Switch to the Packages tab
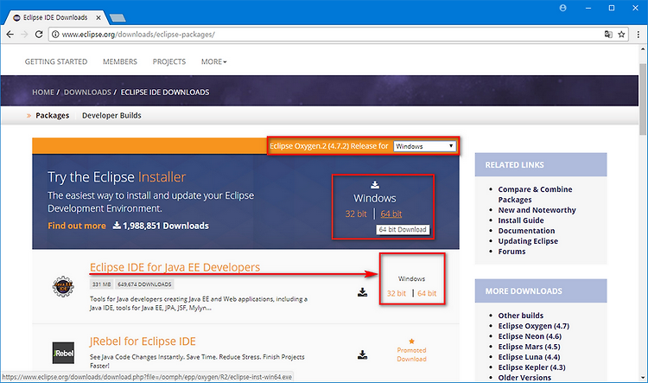 point(53,115)
